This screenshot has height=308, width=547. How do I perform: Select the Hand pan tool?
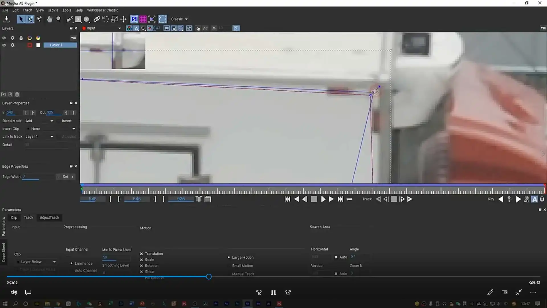pos(50,19)
